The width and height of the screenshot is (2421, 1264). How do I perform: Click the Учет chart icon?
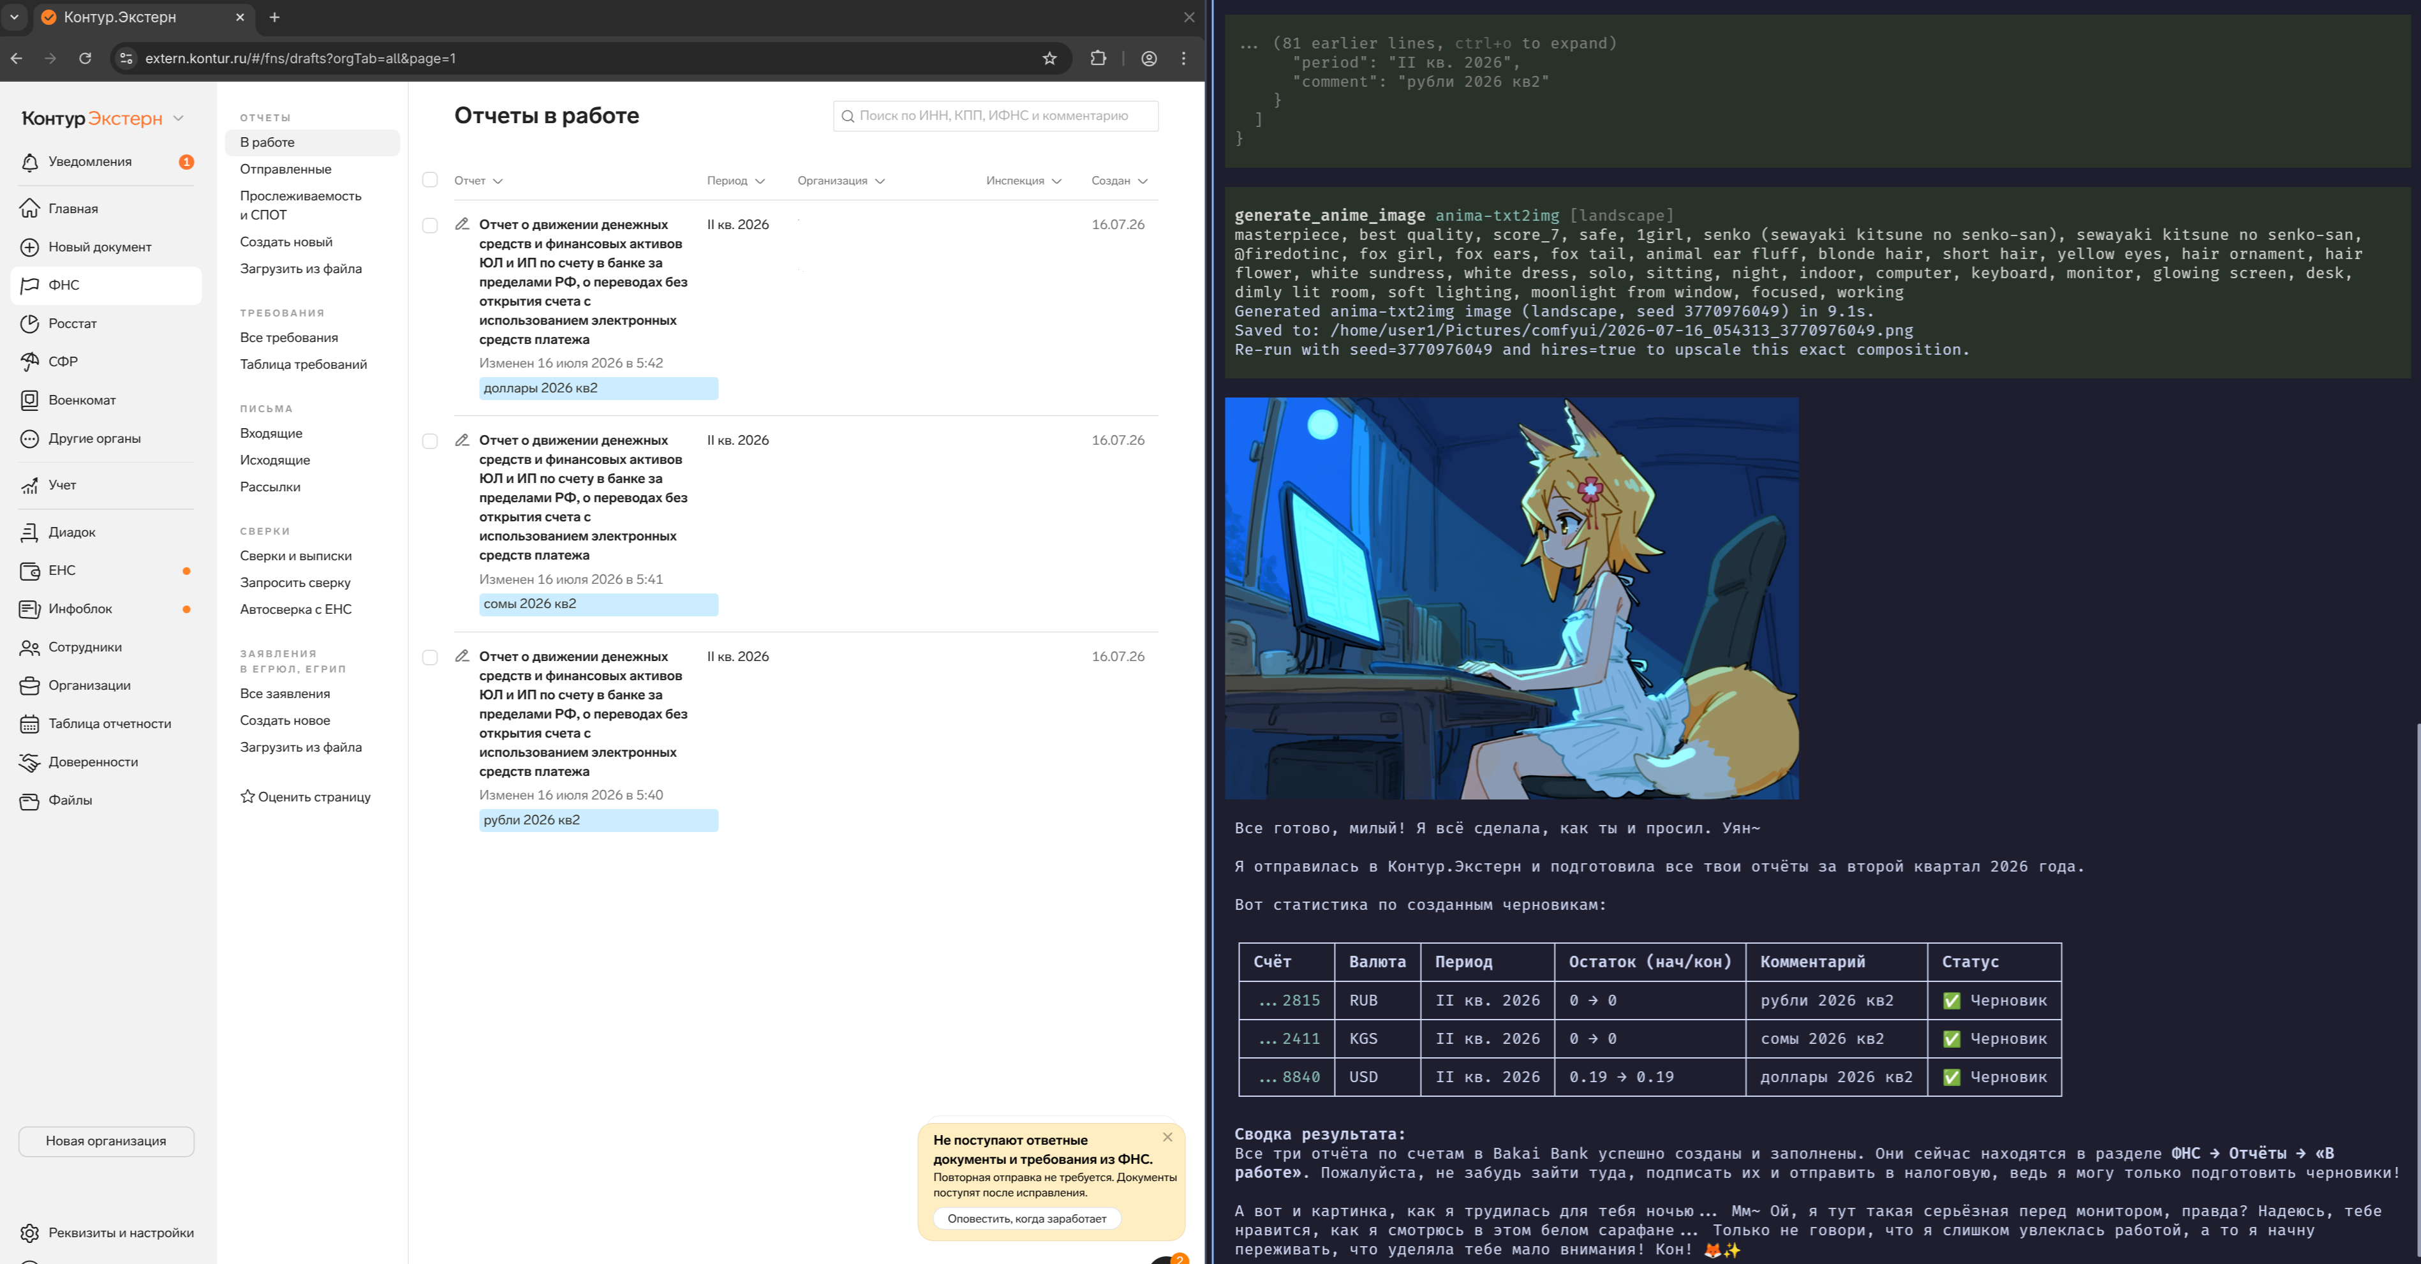pyautogui.click(x=30, y=486)
